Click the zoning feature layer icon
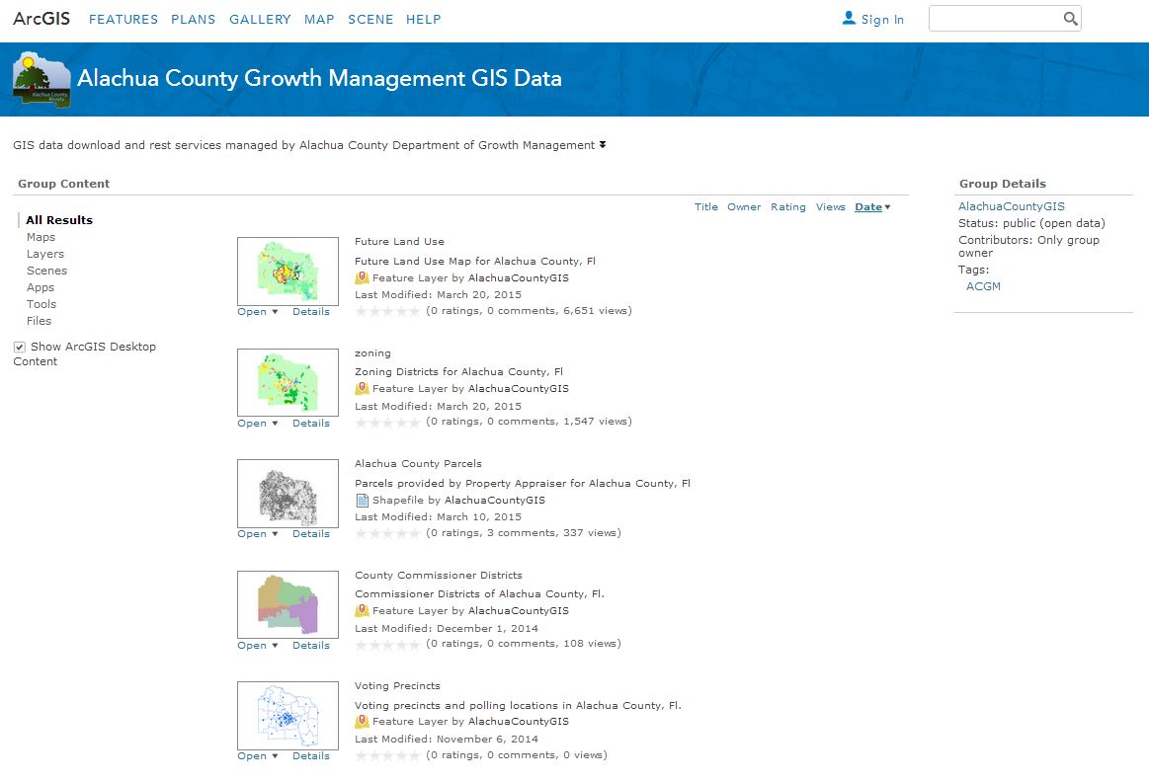The image size is (1149, 782). click(362, 388)
